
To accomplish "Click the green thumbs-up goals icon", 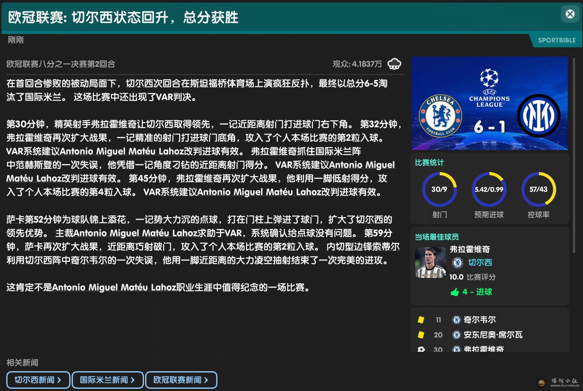I will tap(455, 292).
